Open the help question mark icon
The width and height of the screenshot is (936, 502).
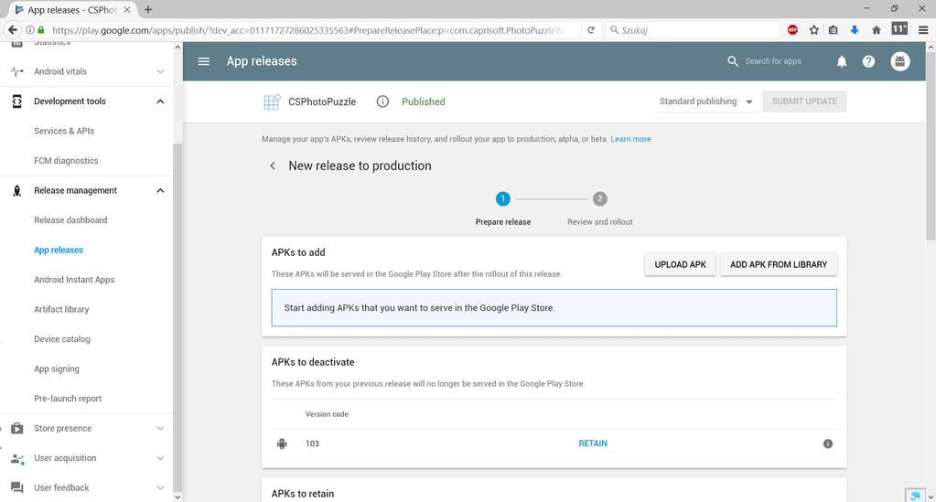(x=868, y=61)
